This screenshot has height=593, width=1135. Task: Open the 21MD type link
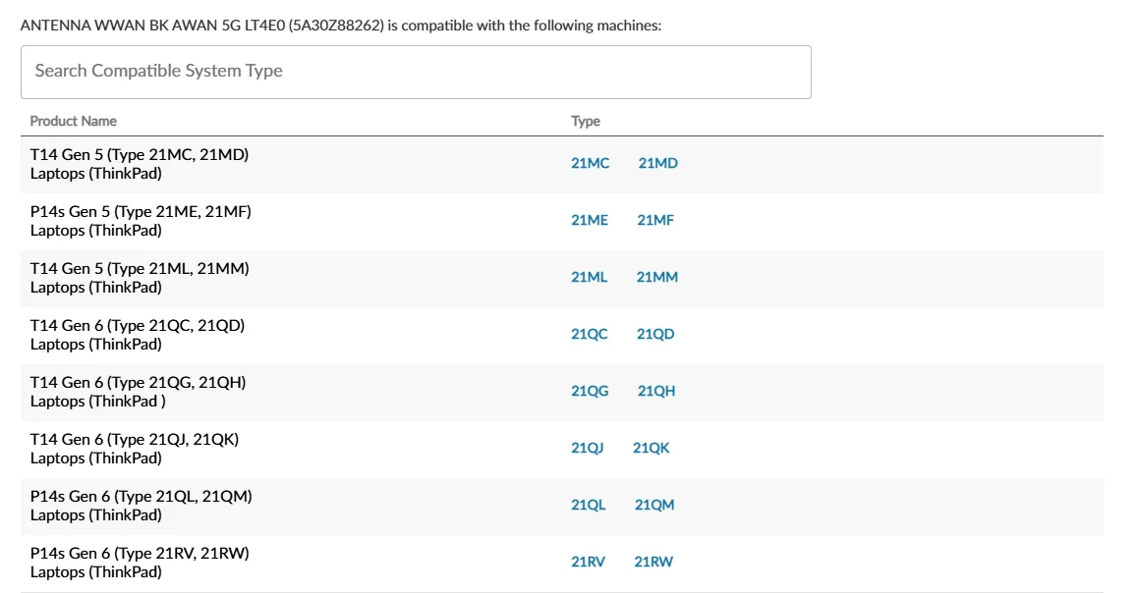tap(657, 163)
